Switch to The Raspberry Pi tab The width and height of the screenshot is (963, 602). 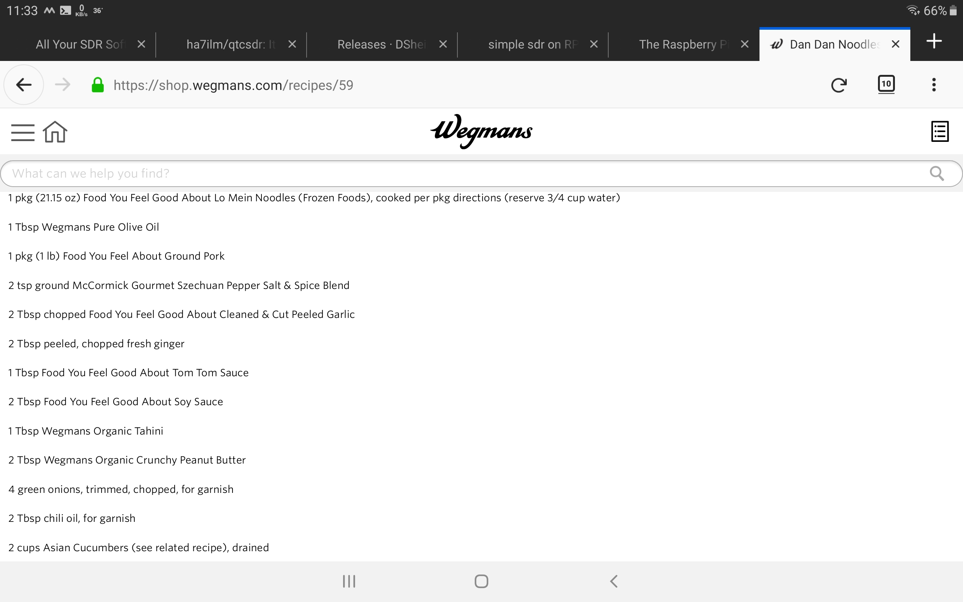684,44
